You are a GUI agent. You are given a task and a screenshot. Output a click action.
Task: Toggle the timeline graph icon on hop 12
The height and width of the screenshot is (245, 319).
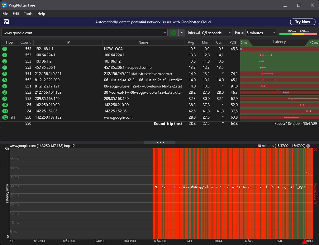click(x=13, y=117)
